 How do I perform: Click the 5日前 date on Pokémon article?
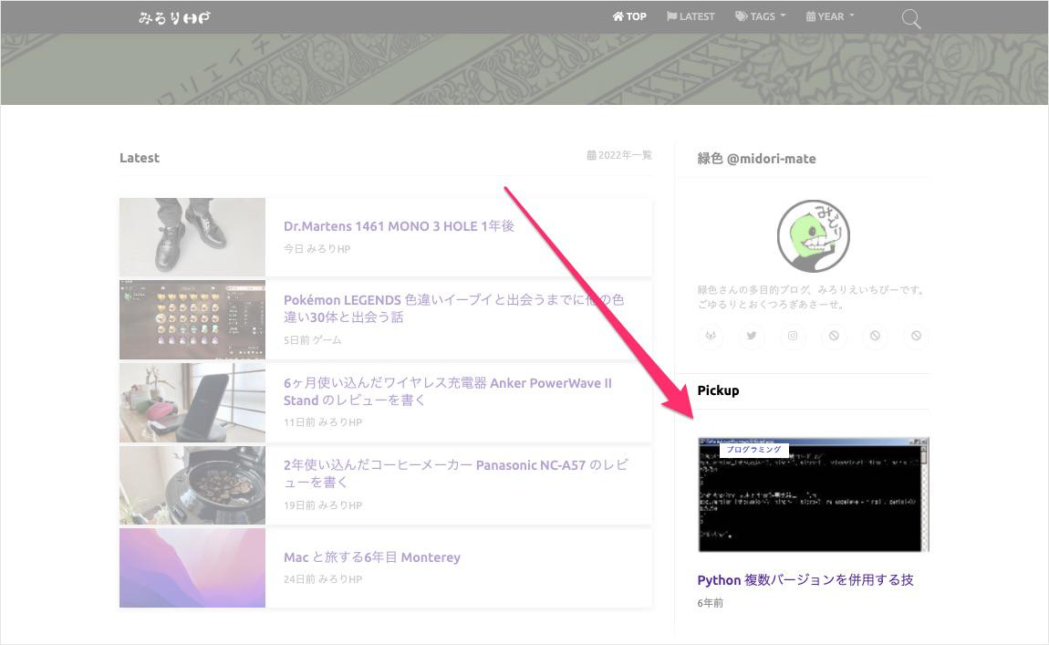tap(296, 340)
